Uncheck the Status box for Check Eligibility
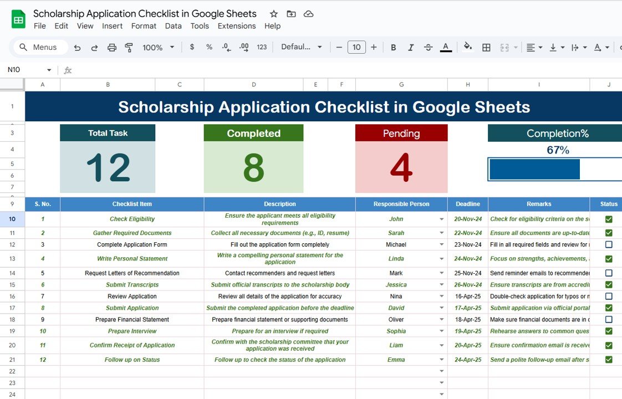 (608, 219)
